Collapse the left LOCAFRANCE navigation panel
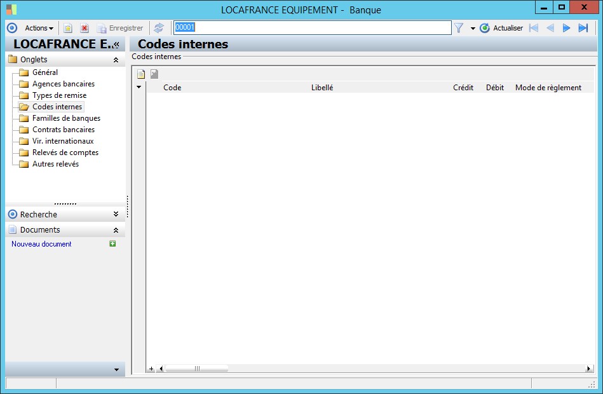Image resolution: width=603 pixels, height=394 pixels. [x=116, y=44]
